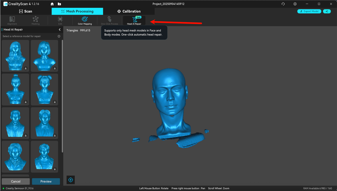Select the bob-haircut female bust thumbnail

point(44,56)
